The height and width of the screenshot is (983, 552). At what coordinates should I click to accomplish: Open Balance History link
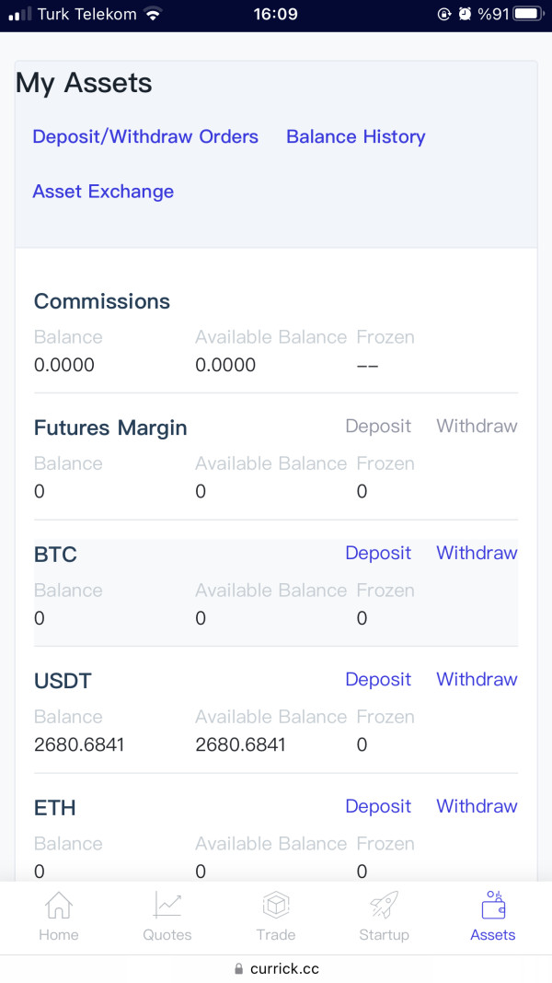coord(355,136)
